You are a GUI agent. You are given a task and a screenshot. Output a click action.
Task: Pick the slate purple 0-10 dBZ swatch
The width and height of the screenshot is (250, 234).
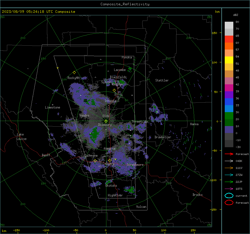coord(229,130)
